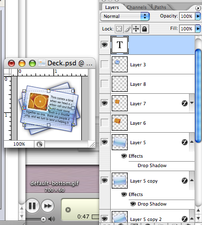Open the Layers palette options menu

coord(198,8)
